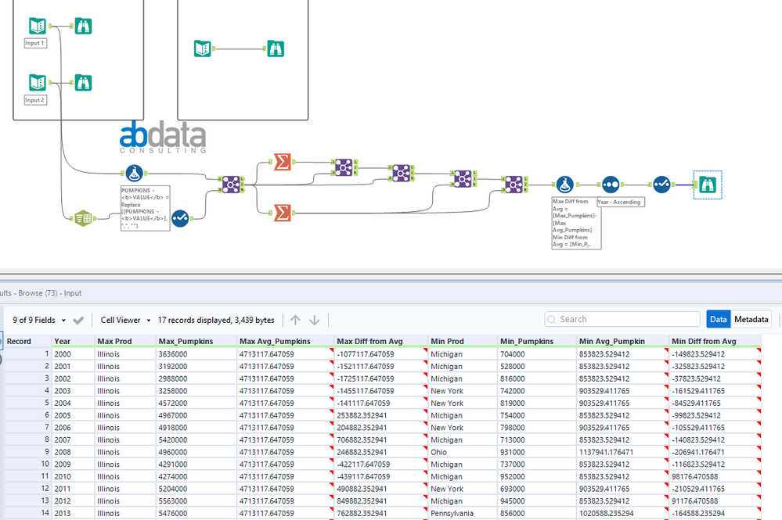Click the Min Avg_Pumpkin column header

[x=622, y=341]
